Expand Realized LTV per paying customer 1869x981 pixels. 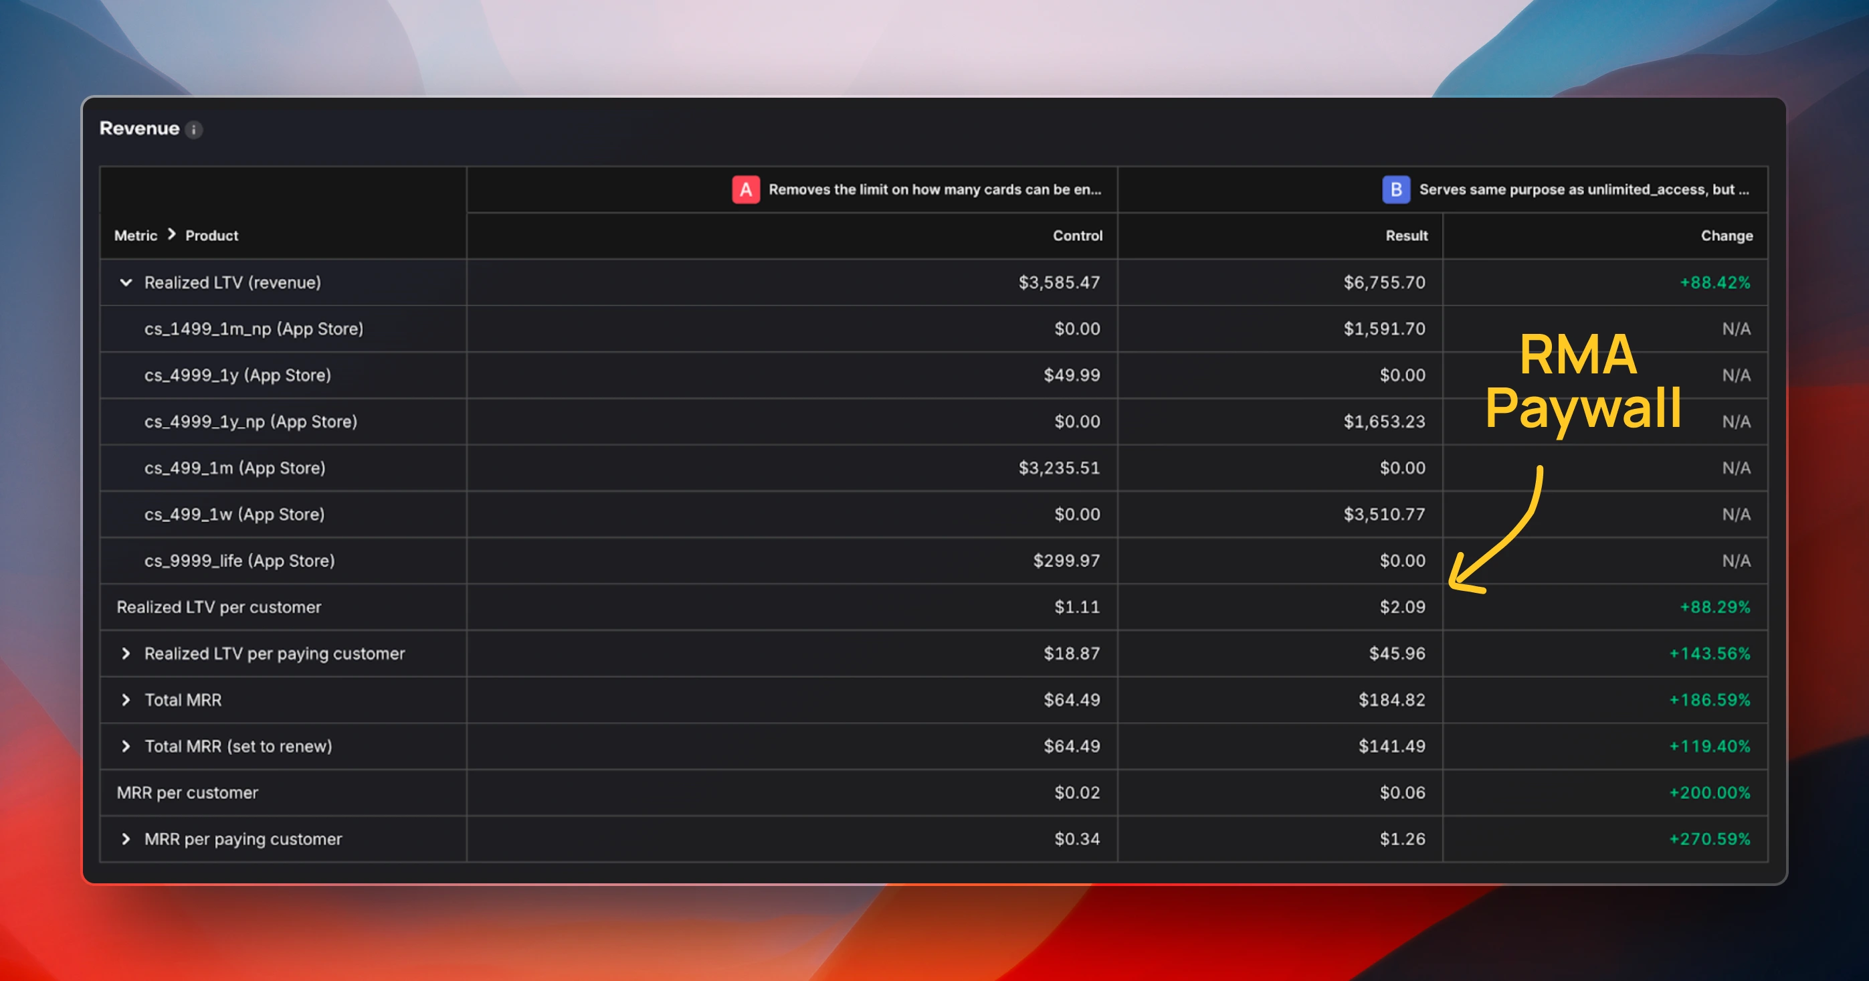126,654
